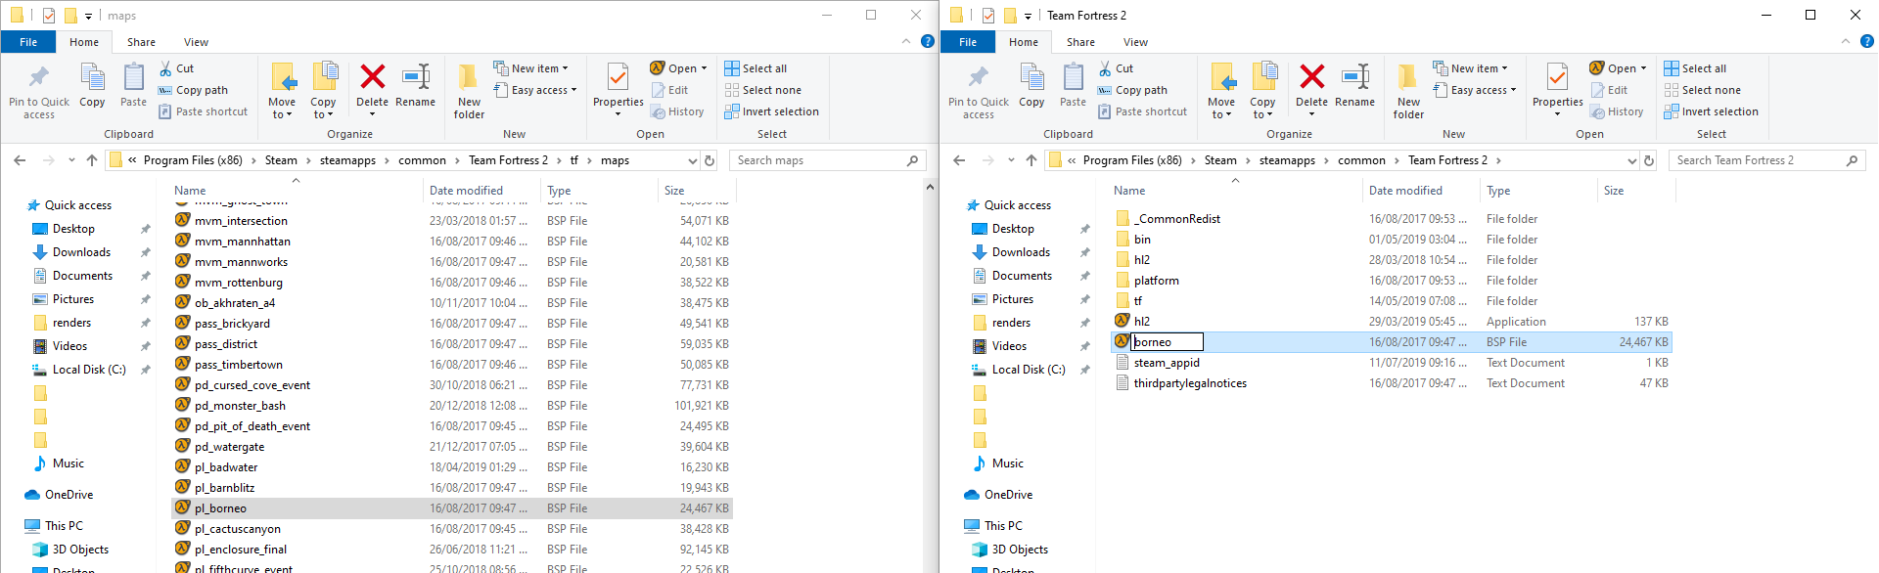Click Copy path in maps window

click(193, 90)
